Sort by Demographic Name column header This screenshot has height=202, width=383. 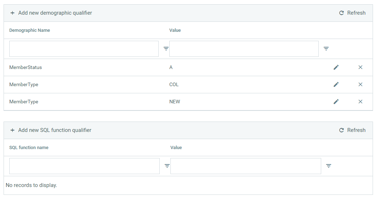click(x=30, y=30)
